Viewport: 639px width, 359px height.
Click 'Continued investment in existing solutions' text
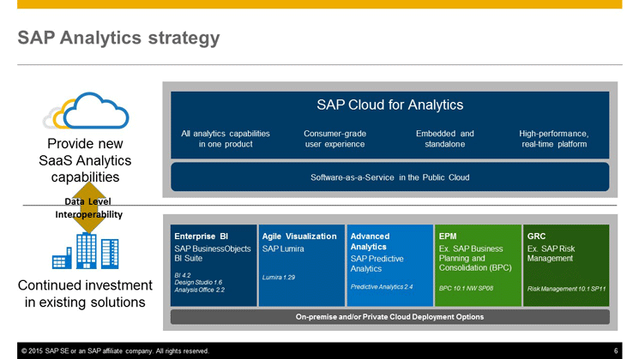(x=85, y=294)
